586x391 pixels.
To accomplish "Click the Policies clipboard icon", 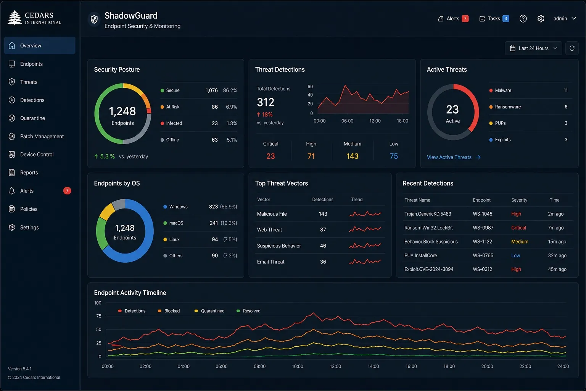I will [x=12, y=209].
